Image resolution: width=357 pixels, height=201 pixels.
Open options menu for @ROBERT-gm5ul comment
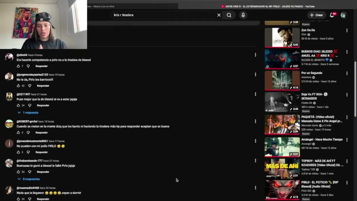(255, 121)
